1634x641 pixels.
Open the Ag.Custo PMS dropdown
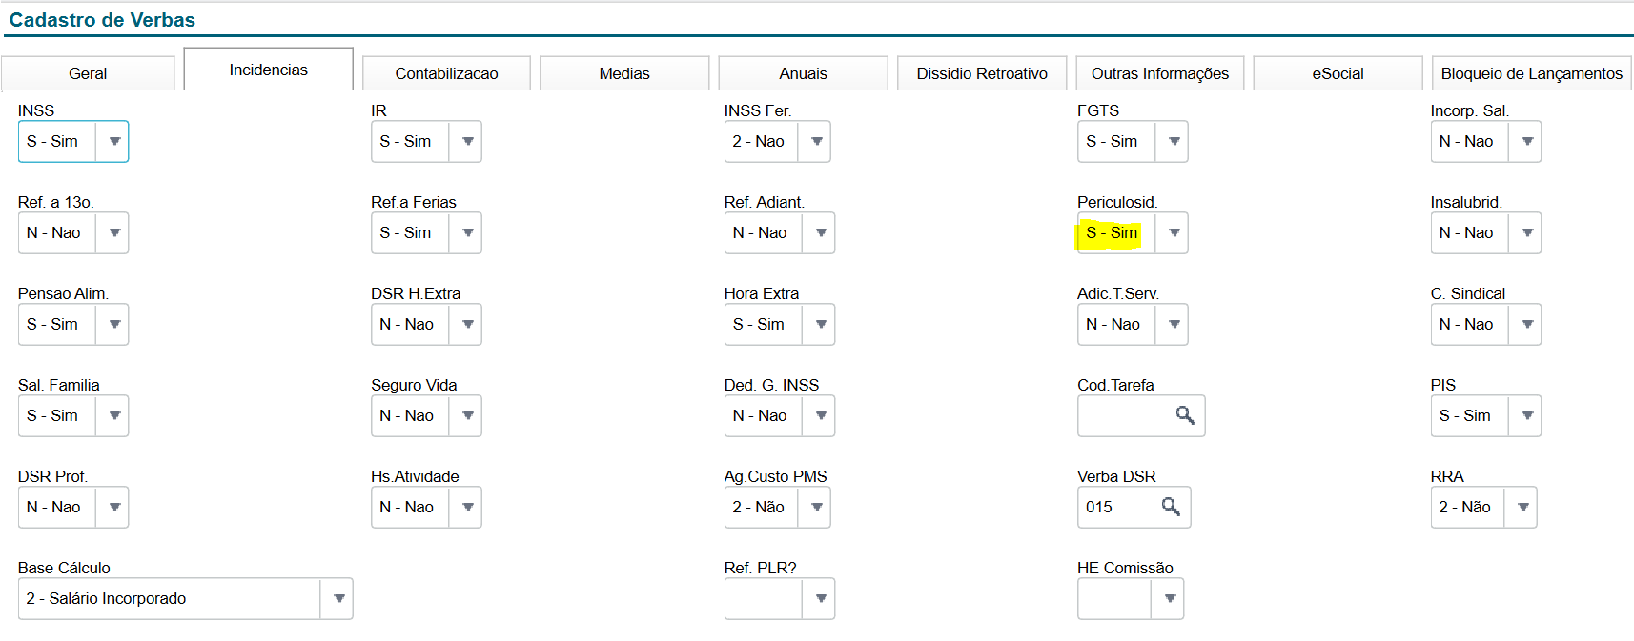coord(816,507)
